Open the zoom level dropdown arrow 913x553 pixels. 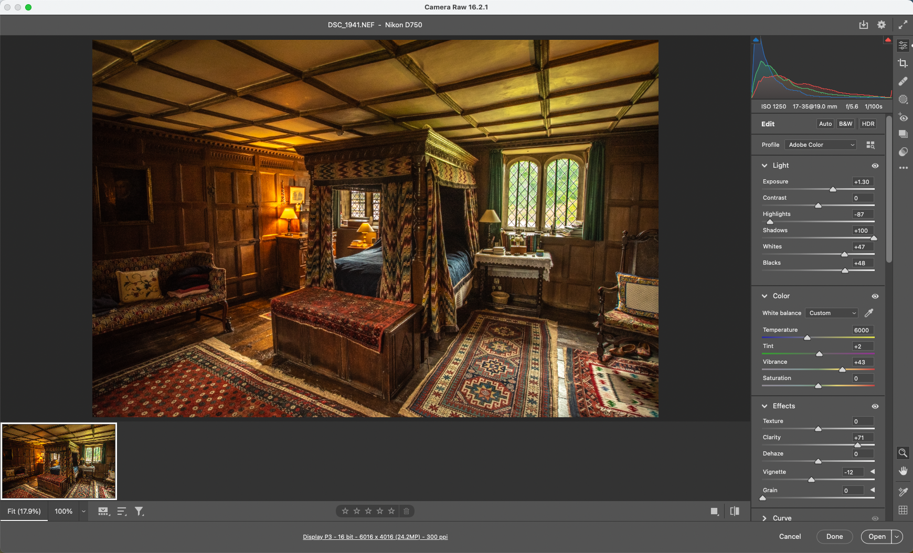tap(83, 512)
